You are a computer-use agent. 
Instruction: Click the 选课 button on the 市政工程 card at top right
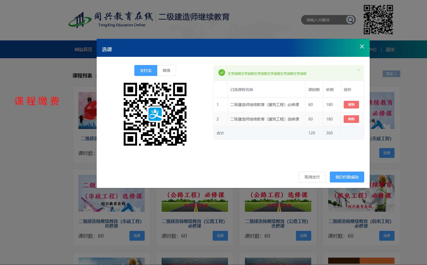coord(387,153)
